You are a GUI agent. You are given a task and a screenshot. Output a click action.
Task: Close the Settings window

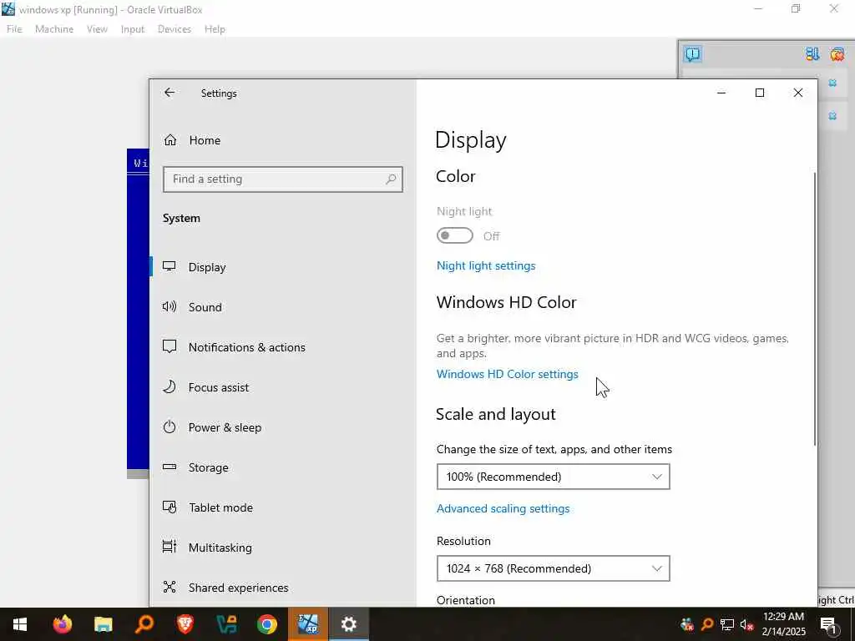[797, 93]
